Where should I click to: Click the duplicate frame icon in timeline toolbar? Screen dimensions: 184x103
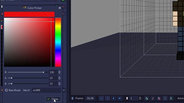point(153,98)
